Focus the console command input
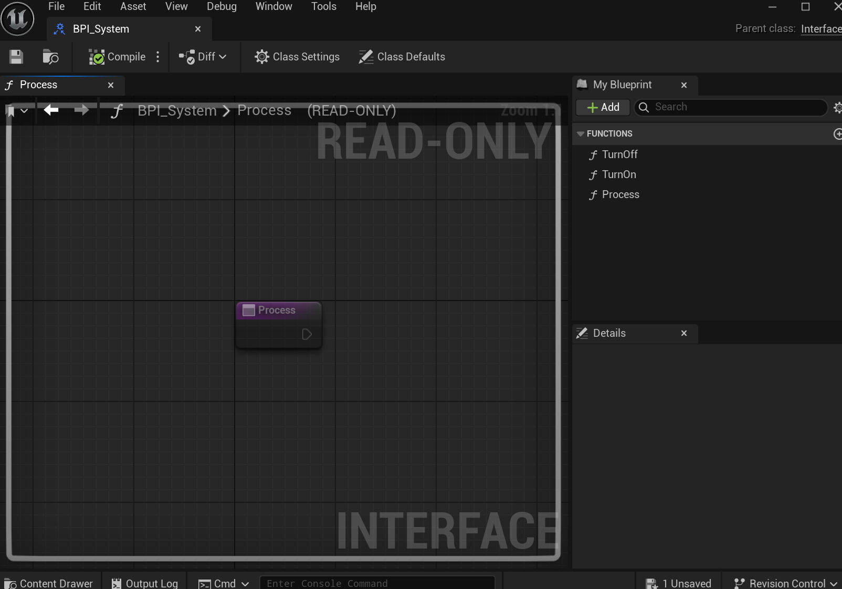 [377, 583]
